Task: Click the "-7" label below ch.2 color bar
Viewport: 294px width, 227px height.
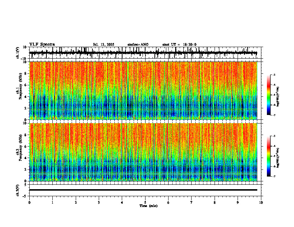Action: pos(274,176)
